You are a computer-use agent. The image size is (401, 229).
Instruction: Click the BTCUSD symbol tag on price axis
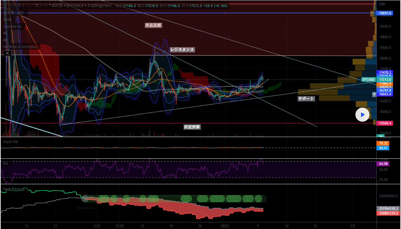coord(369,80)
